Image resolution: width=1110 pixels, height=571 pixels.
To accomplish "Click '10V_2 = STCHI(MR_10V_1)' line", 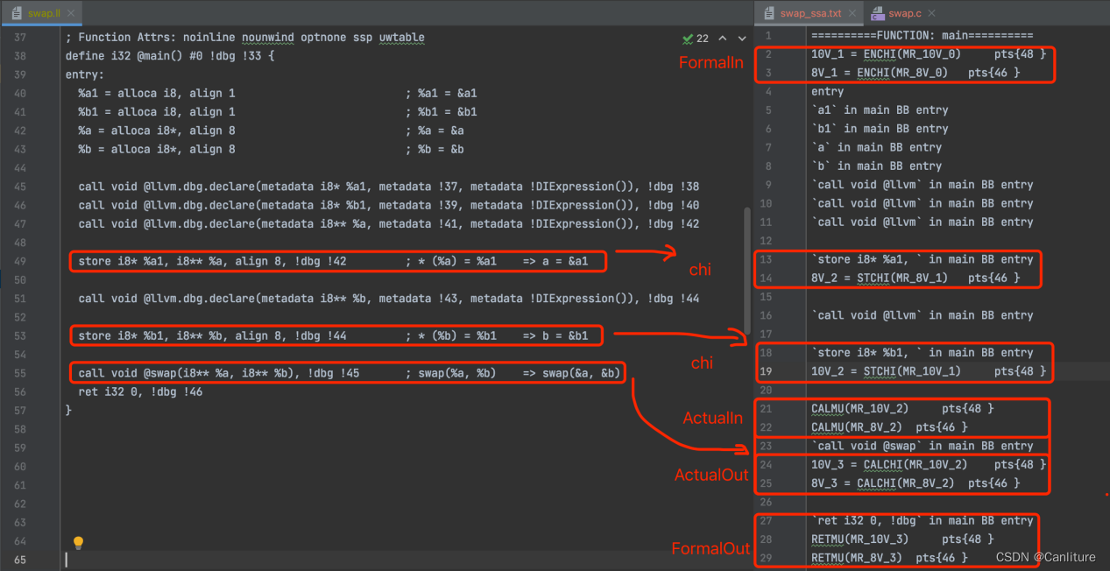I will tap(928, 371).
